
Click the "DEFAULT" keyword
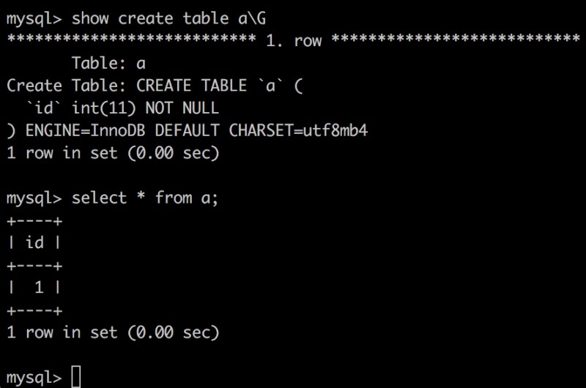pos(187,131)
